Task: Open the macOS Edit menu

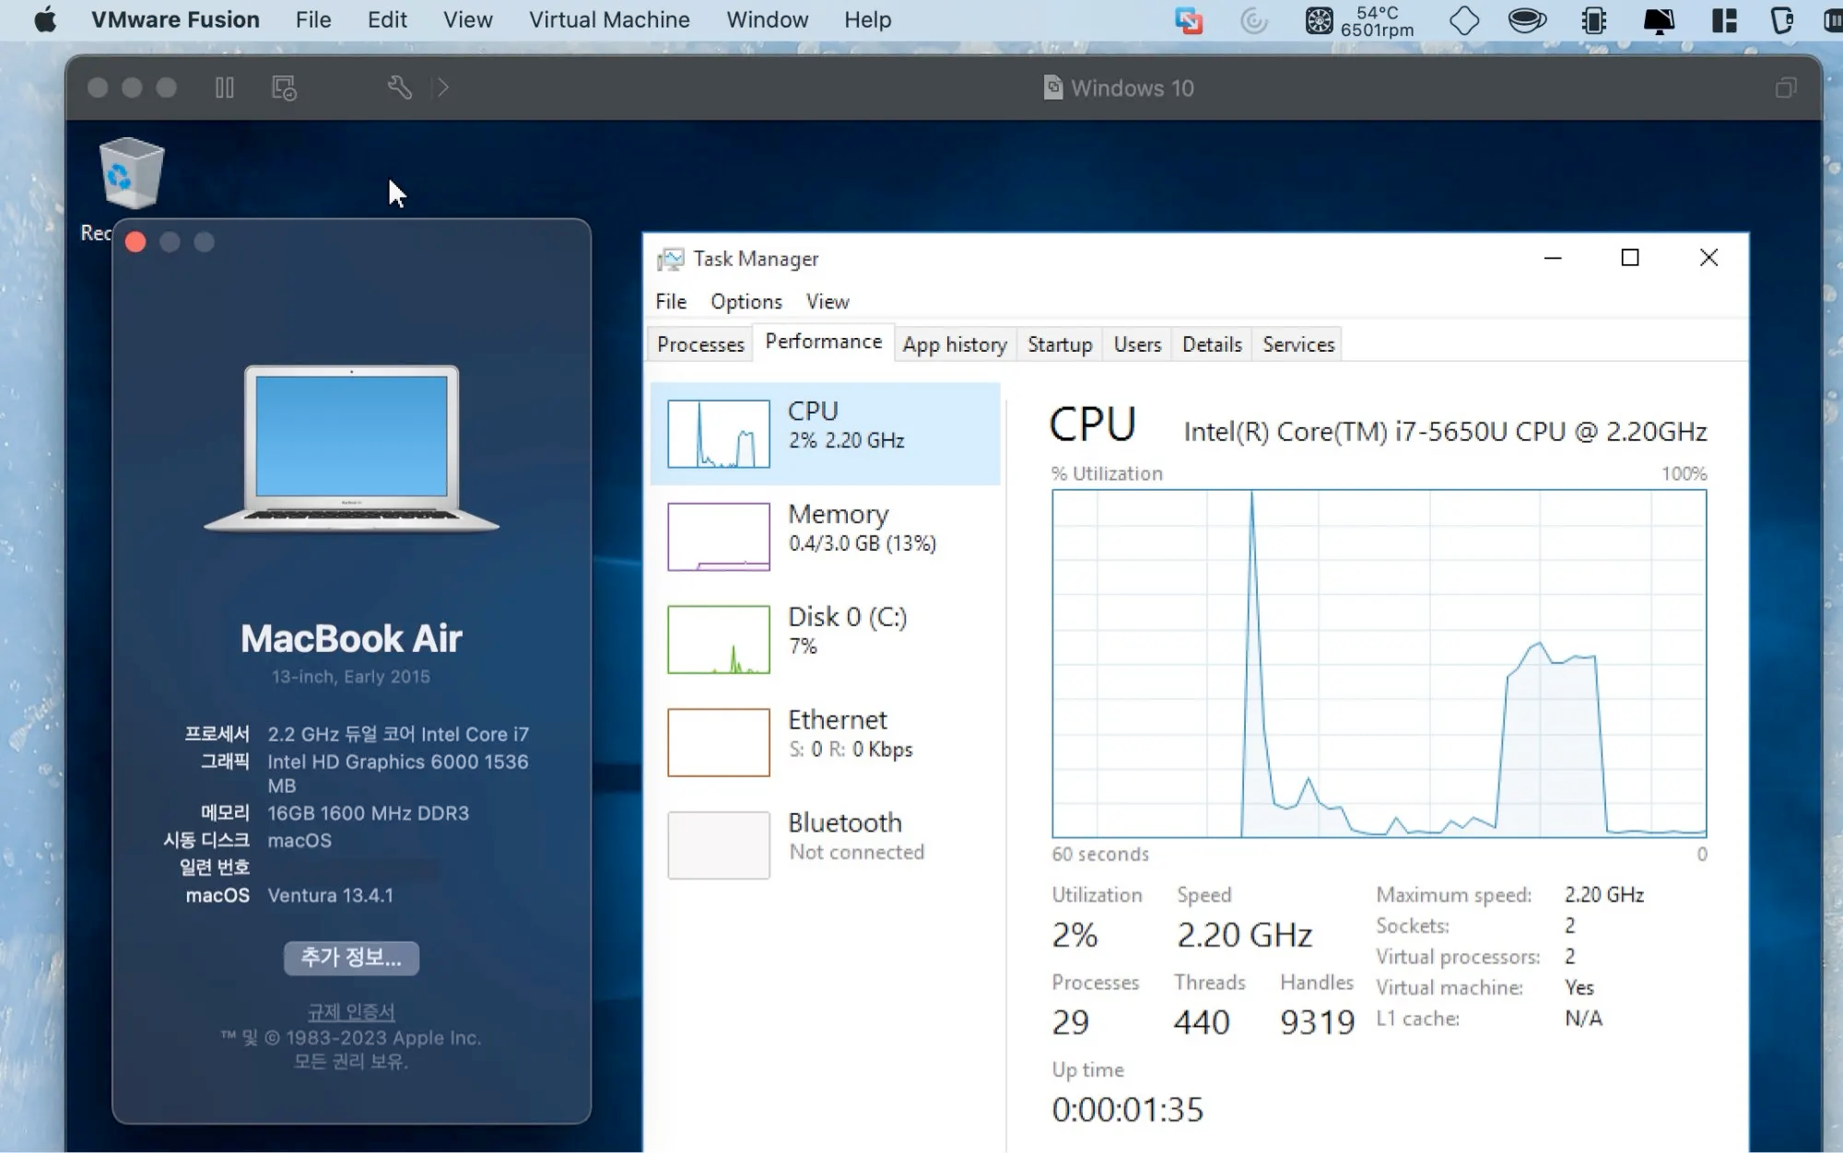Action: pyautogui.click(x=387, y=19)
